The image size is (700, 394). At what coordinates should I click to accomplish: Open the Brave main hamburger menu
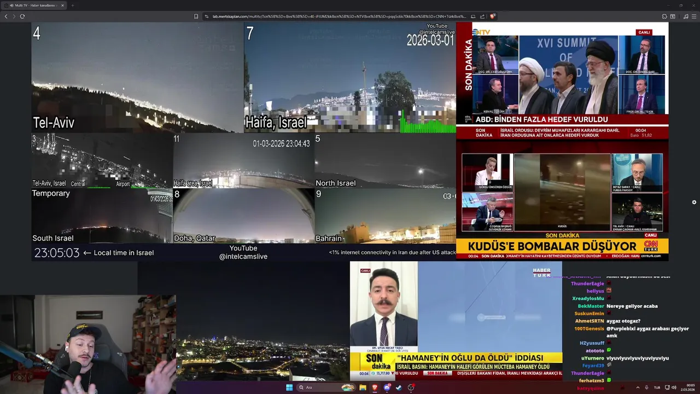point(694,16)
